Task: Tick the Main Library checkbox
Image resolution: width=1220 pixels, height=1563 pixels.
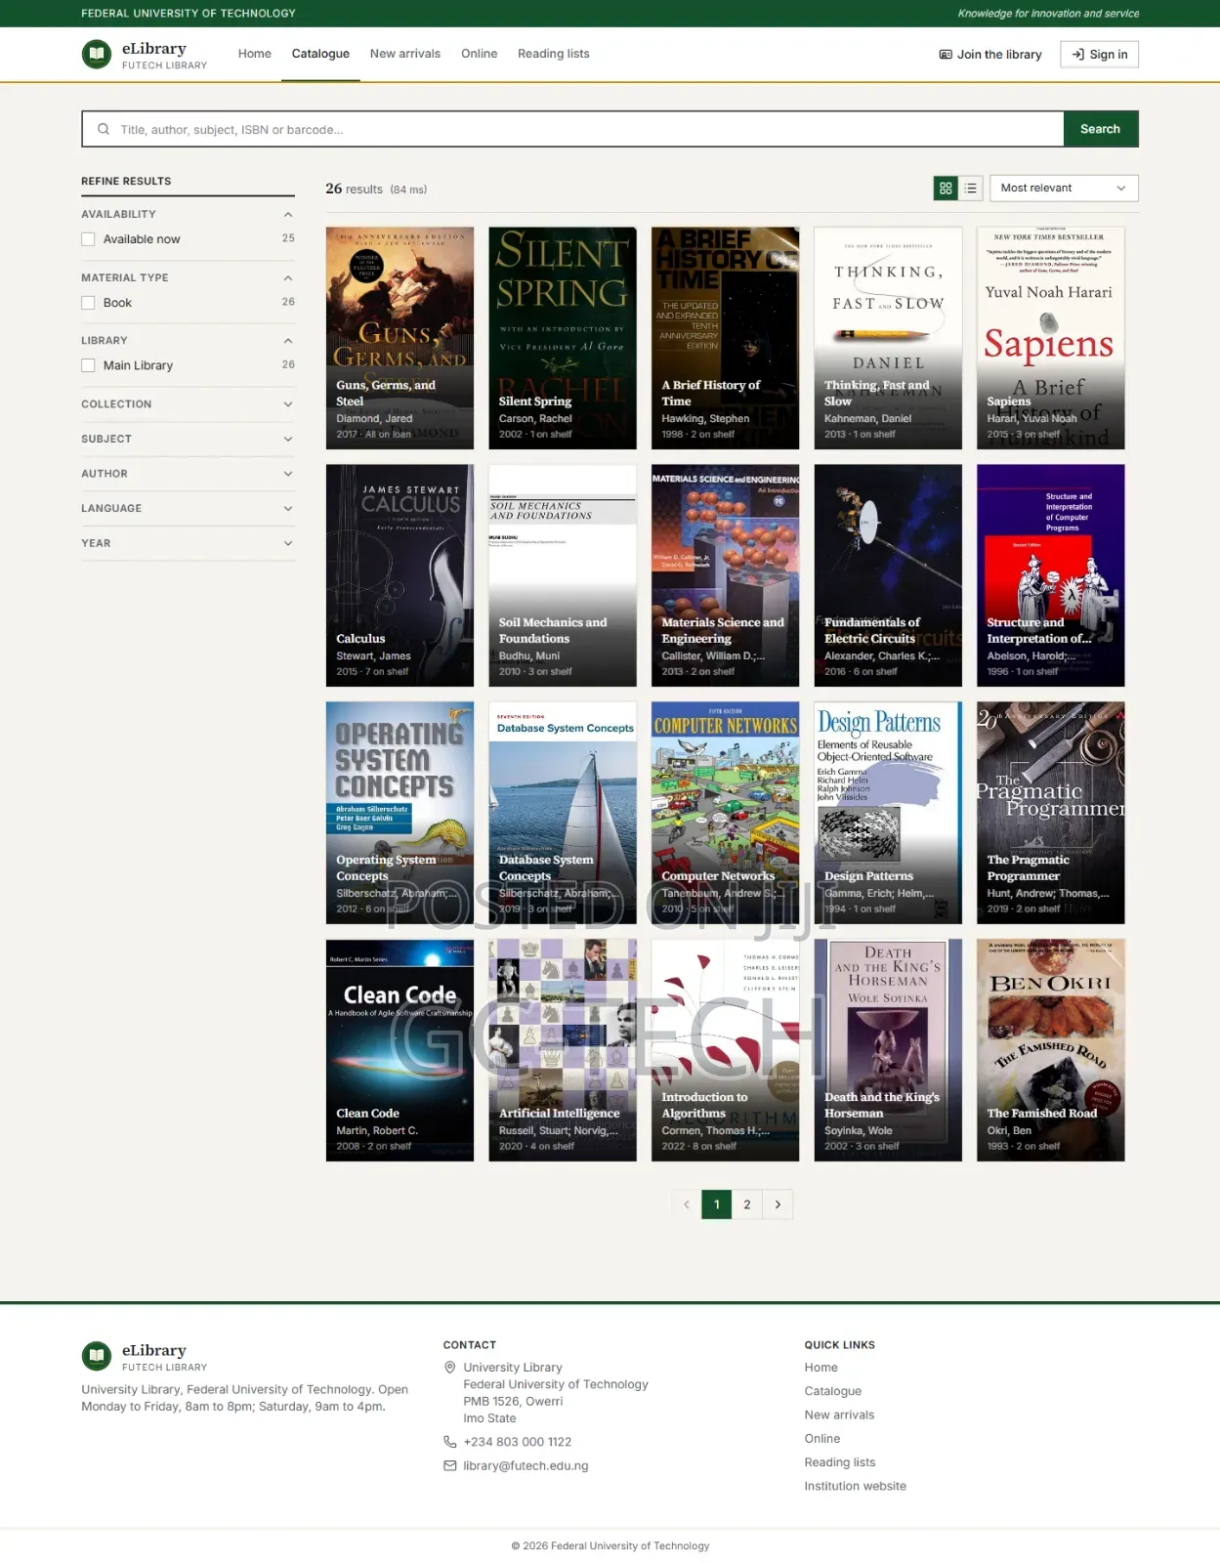Action: 88,365
